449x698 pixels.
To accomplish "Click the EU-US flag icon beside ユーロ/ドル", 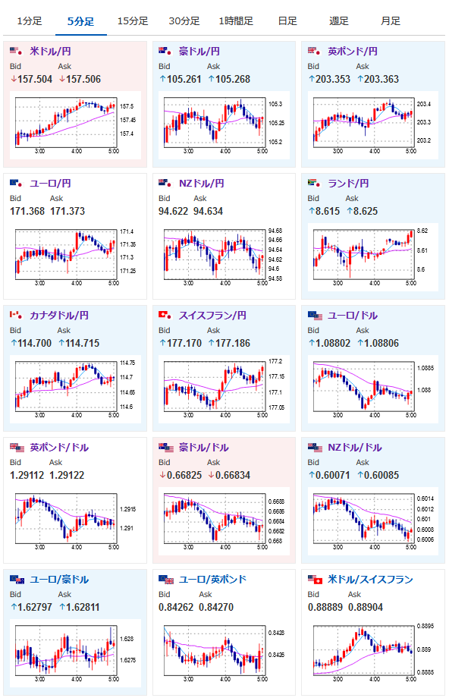I will 315,316.
